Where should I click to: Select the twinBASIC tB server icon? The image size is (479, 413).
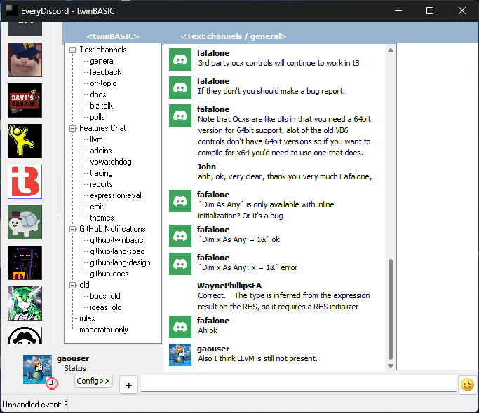coord(25,181)
